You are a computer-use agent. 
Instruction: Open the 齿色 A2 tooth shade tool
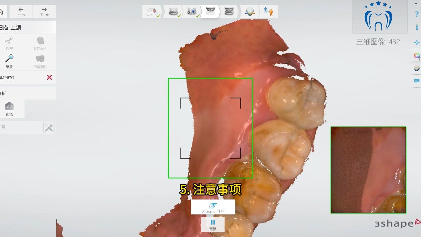coord(9,109)
